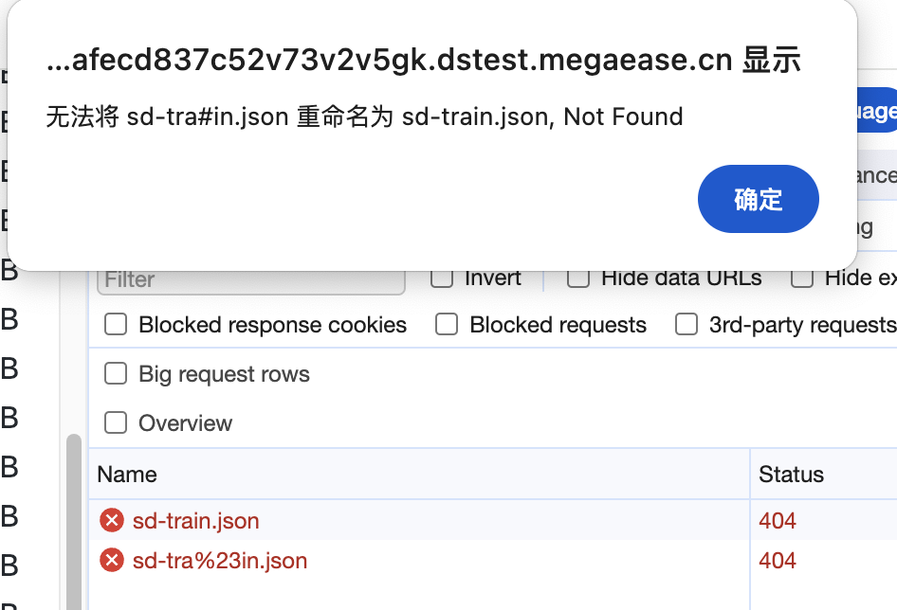Sort requests by the Name column header

click(127, 475)
